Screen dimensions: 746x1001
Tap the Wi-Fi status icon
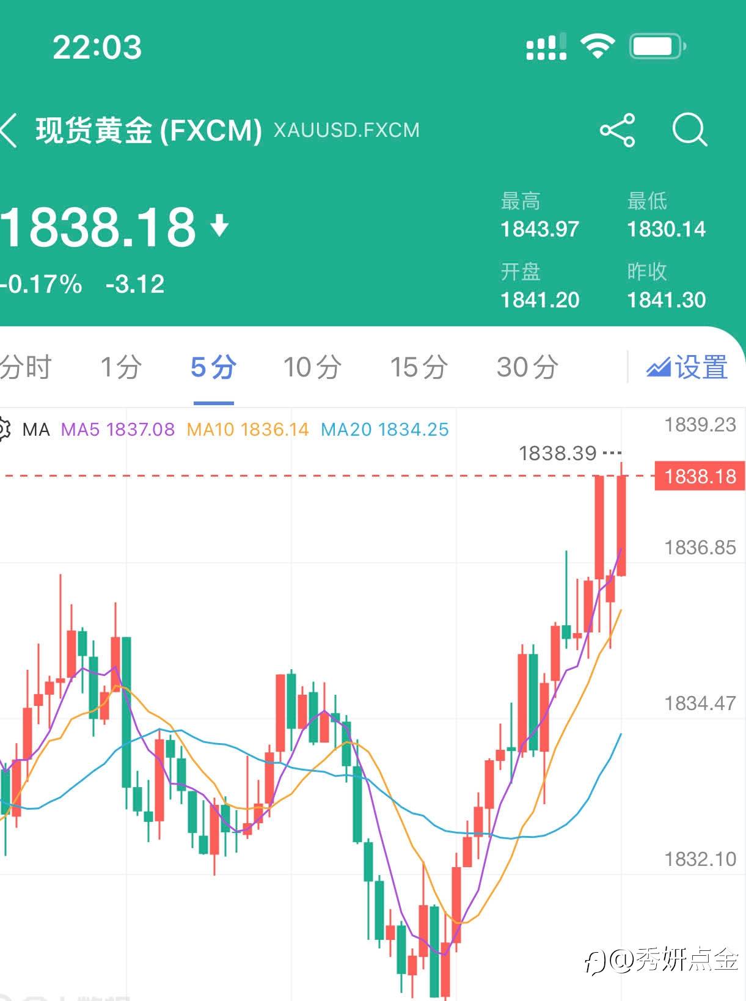(x=597, y=46)
